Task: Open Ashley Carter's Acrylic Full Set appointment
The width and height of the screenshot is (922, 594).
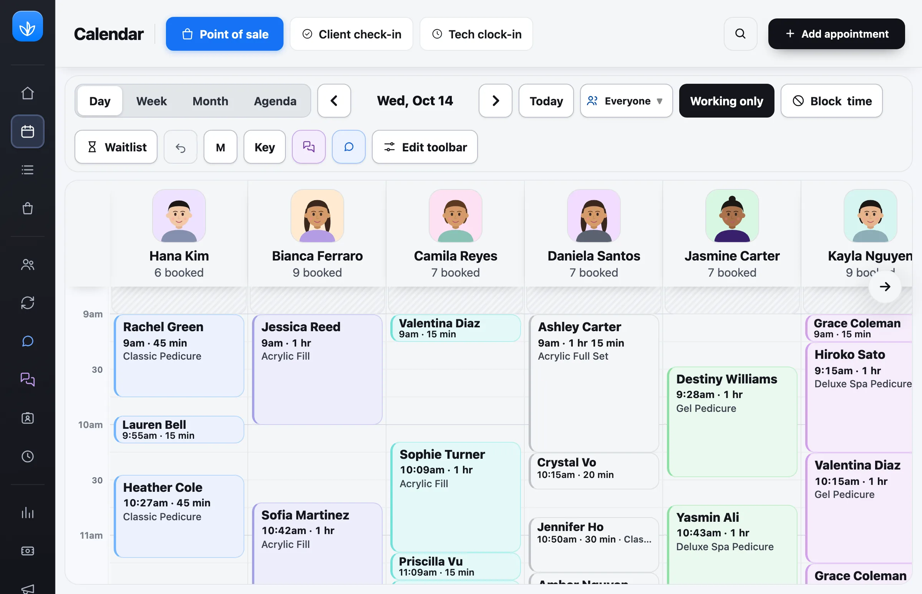Action: [594, 383]
